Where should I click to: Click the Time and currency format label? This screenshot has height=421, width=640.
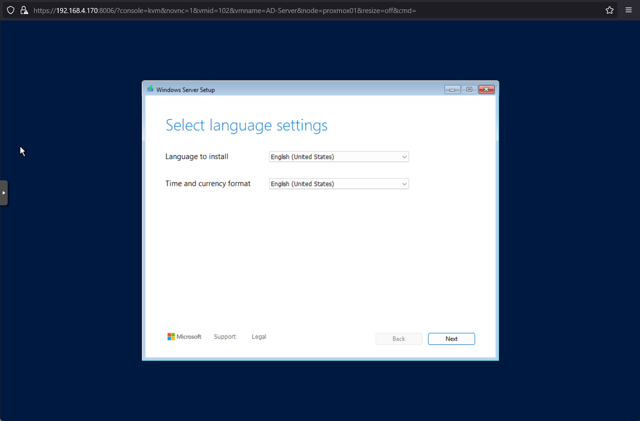208,184
